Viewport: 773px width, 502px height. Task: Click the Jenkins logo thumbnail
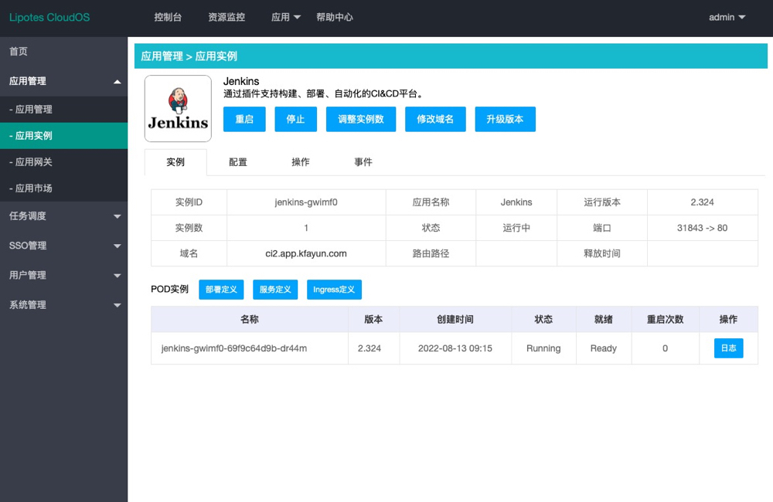point(178,108)
